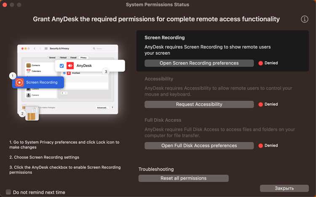Close the System Permissions Status window

(5, 5)
